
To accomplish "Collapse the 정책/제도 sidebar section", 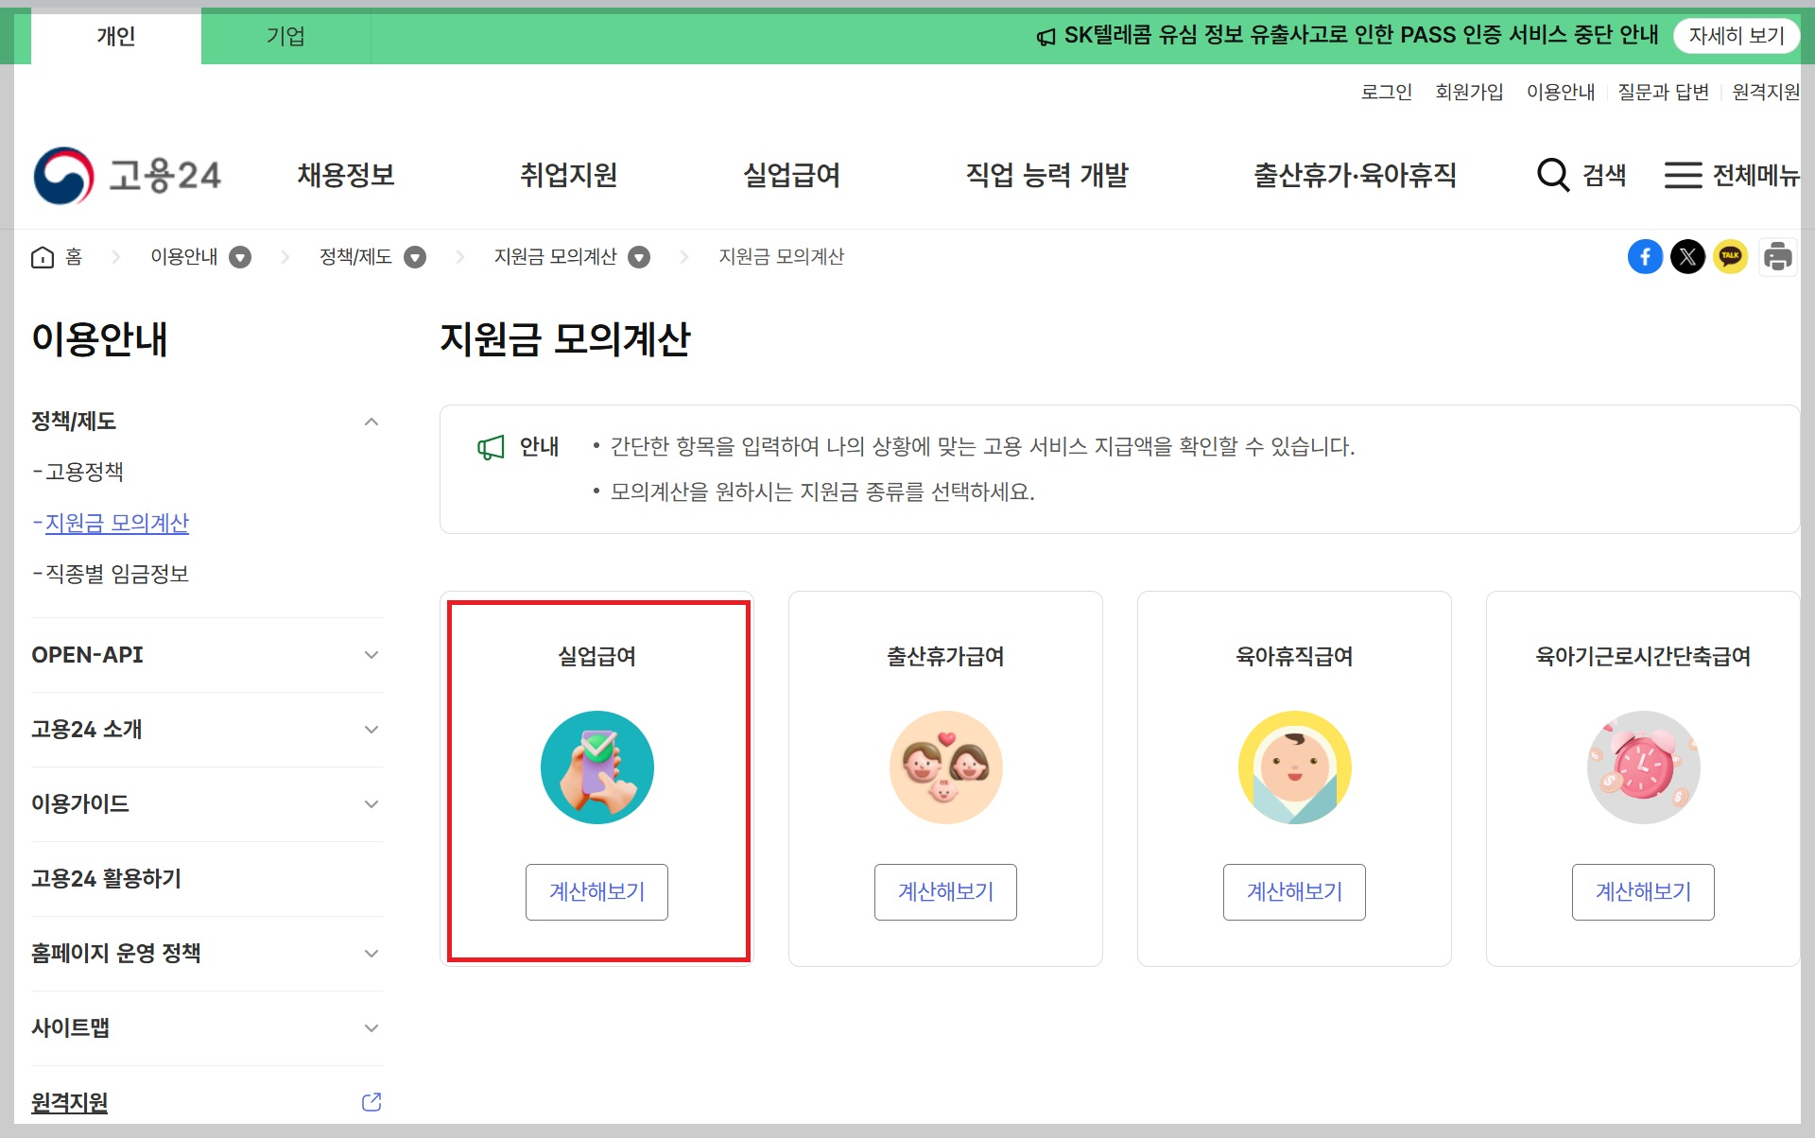I will coord(371,422).
